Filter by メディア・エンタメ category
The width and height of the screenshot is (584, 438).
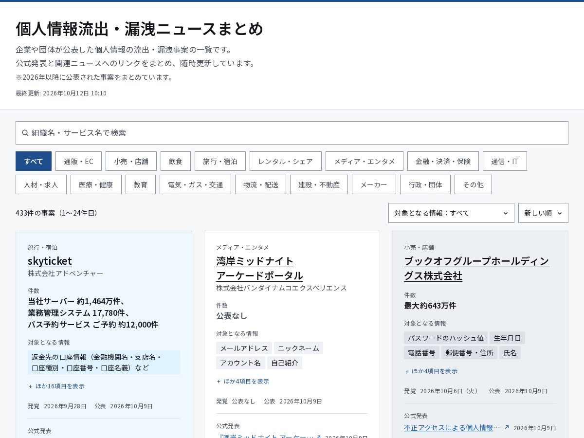point(365,161)
